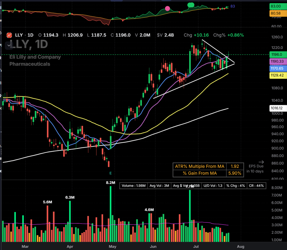The image size is (287, 250).
Task: Select the white 1016.12 moving average label
Action: point(278,108)
